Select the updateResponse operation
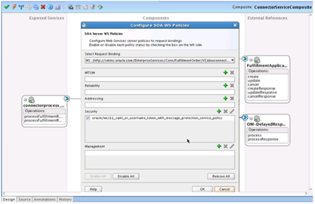The height and width of the screenshot is (204, 315). 263,93
